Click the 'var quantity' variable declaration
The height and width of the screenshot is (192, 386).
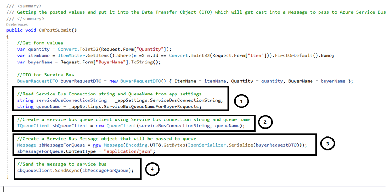pos(34,49)
